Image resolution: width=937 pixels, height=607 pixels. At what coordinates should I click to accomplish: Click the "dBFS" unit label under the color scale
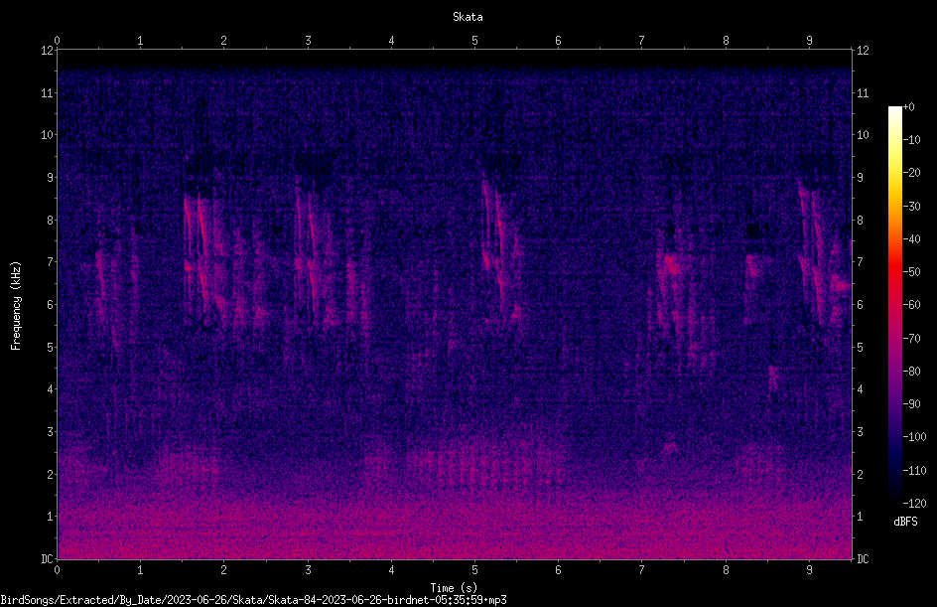[905, 522]
